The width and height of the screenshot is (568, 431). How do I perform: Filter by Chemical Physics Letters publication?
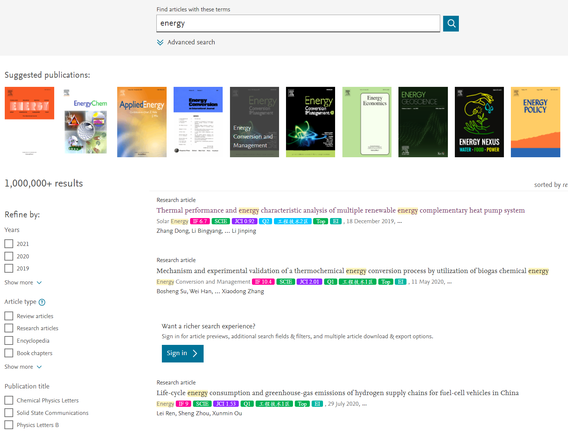click(8, 400)
